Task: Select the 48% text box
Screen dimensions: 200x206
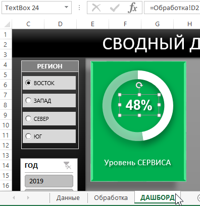Action: tap(139, 105)
